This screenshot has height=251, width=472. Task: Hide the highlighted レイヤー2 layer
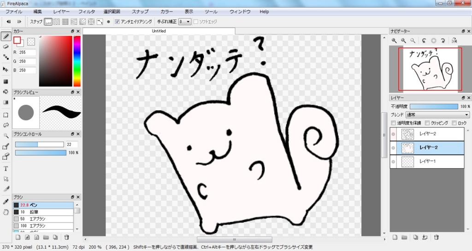point(393,148)
